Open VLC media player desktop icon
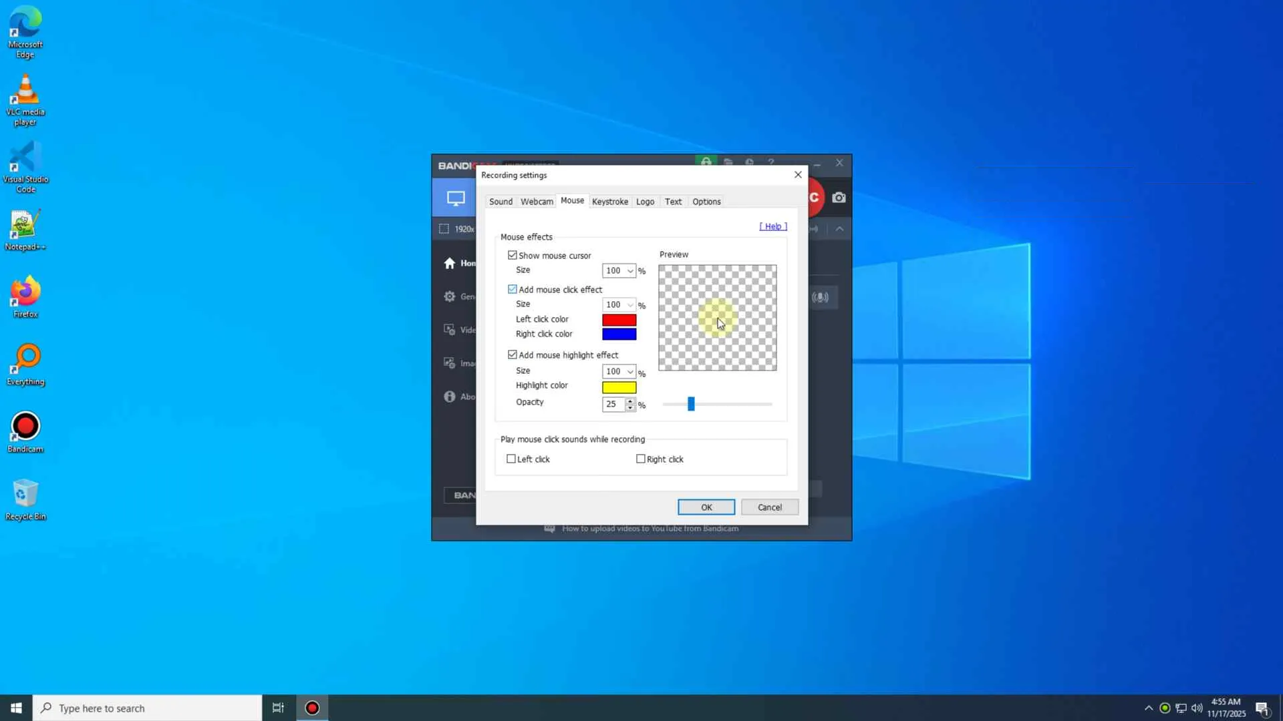Viewport: 1283px width, 721px height. pos(25,91)
